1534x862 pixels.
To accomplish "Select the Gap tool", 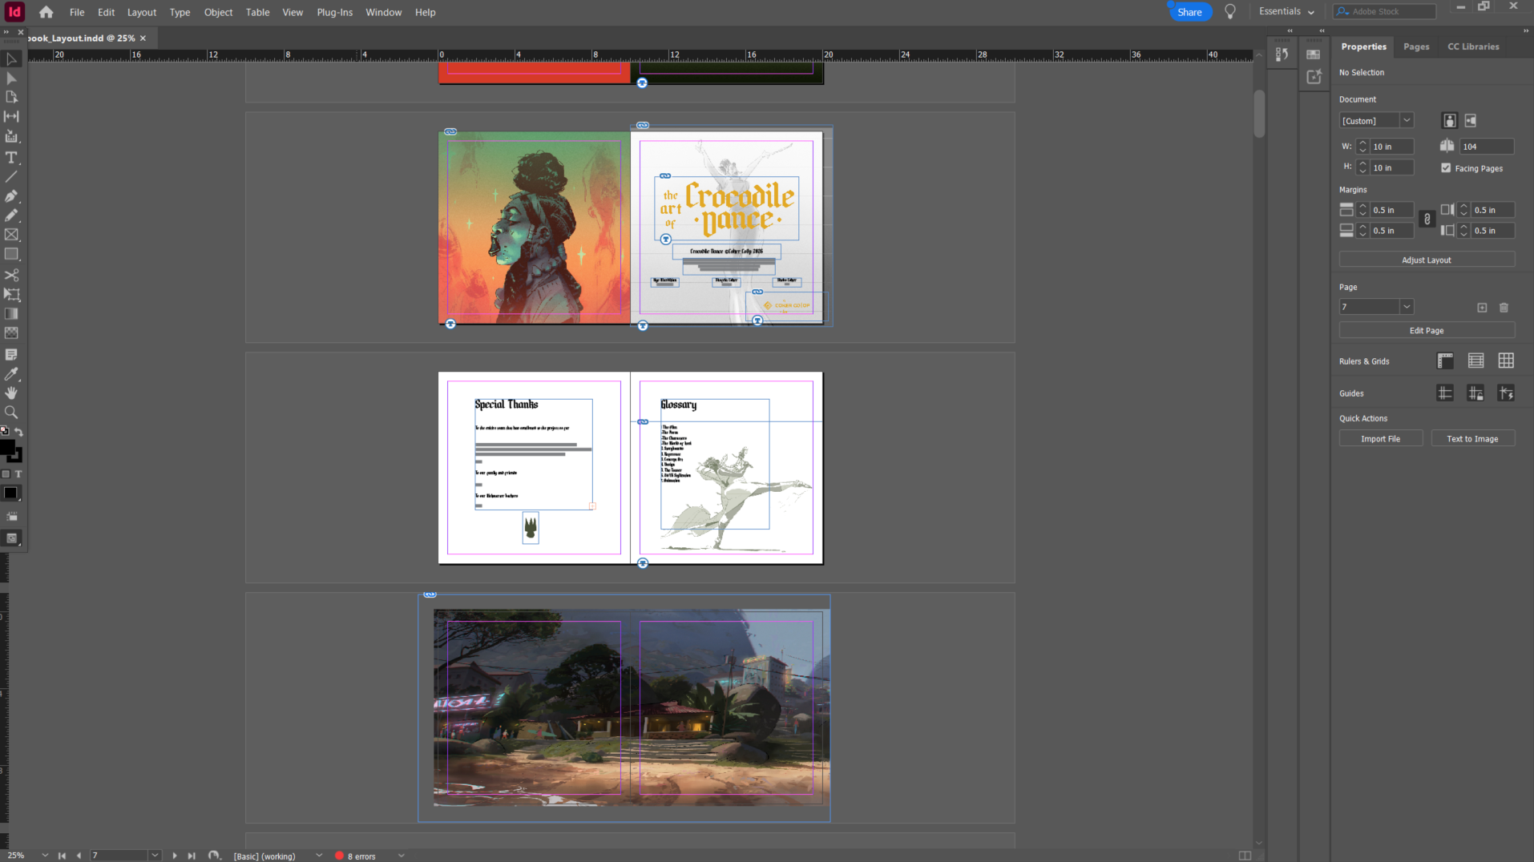I will tap(11, 116).
